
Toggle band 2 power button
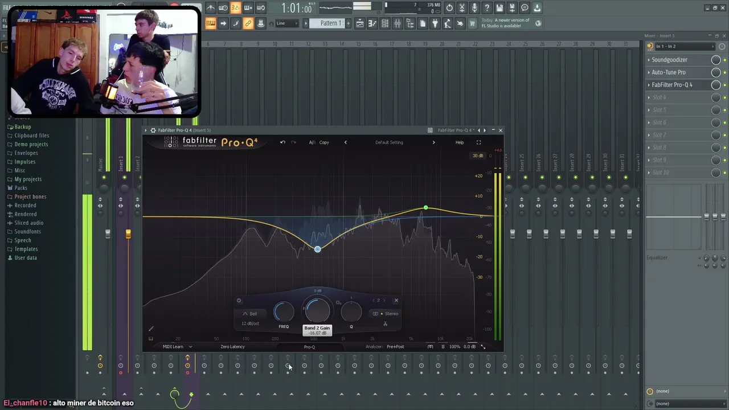(x=239, y=301)
